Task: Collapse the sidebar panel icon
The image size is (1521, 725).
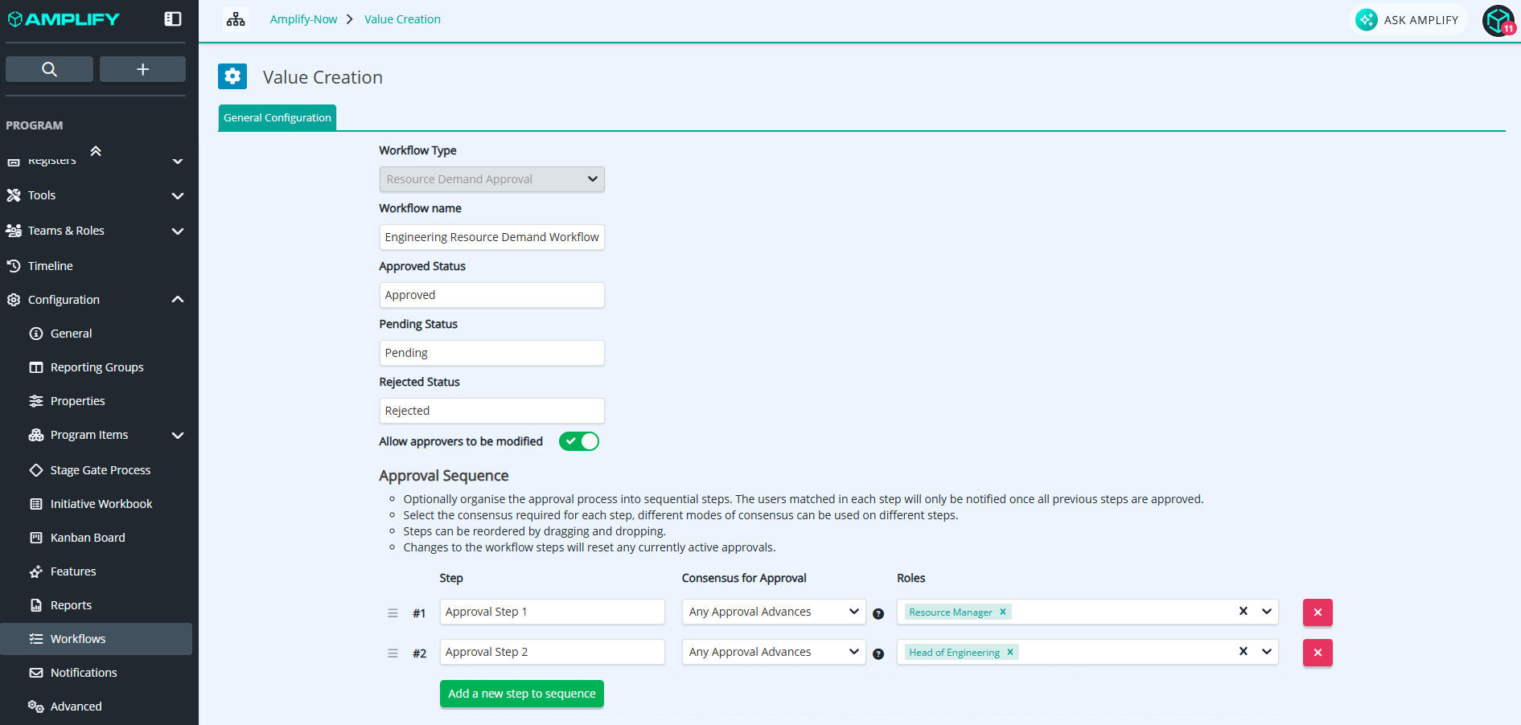Action: 173,19
